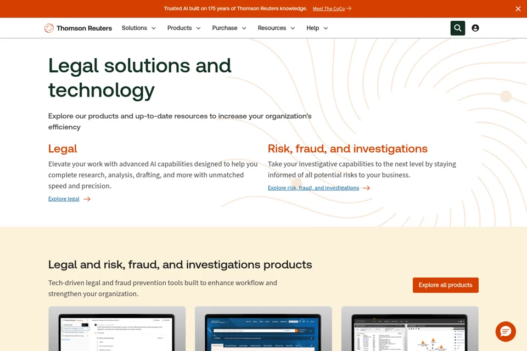527x351 pixels.
Task: Click the Thomson Reuters logo
Action: coord(78,28)
